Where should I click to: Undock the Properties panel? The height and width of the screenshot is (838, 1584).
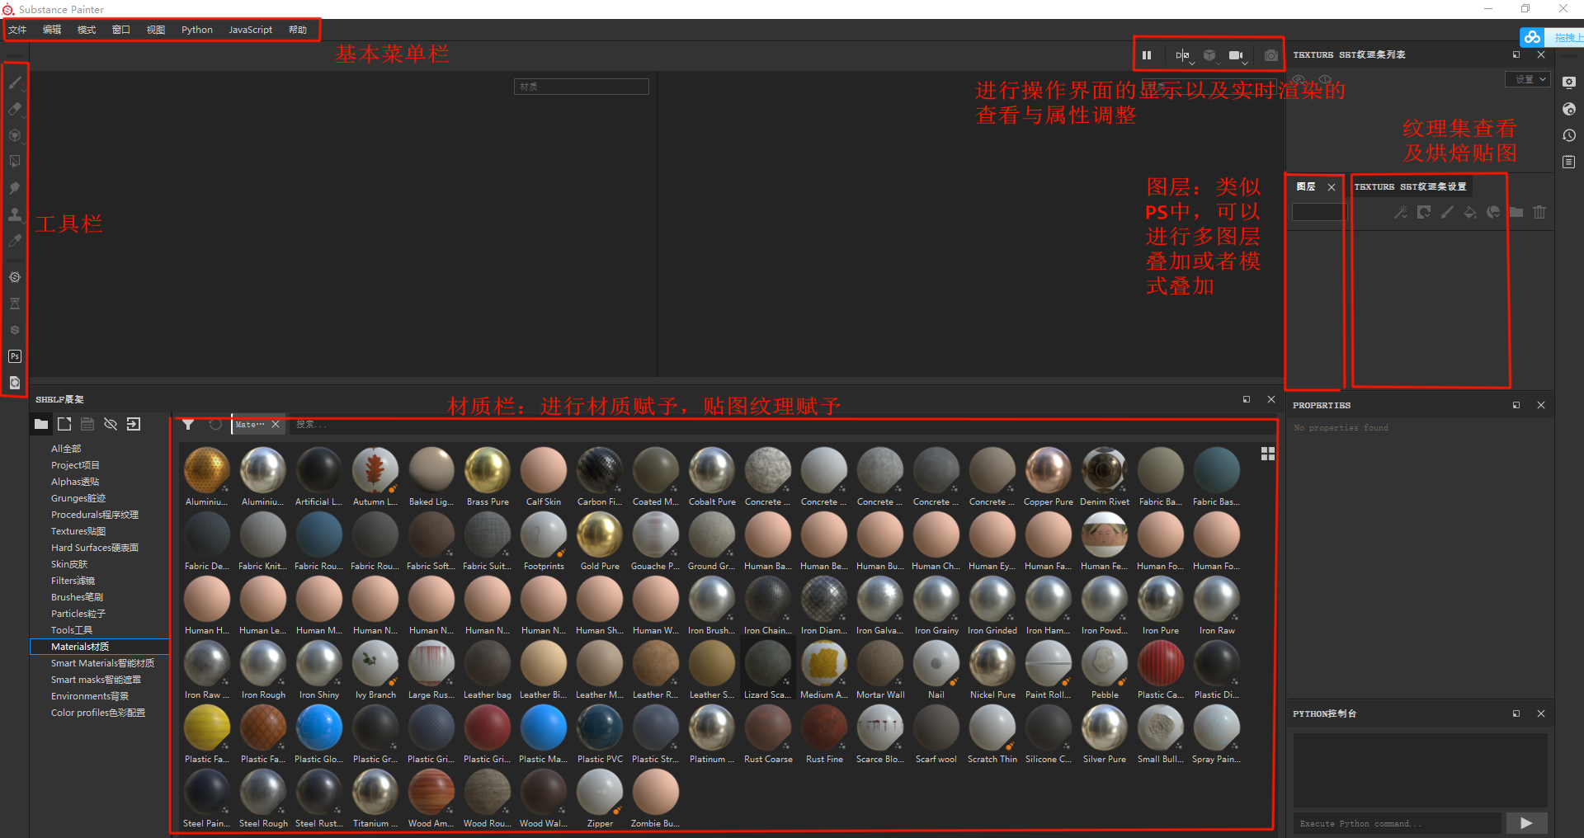(1516, 405)
